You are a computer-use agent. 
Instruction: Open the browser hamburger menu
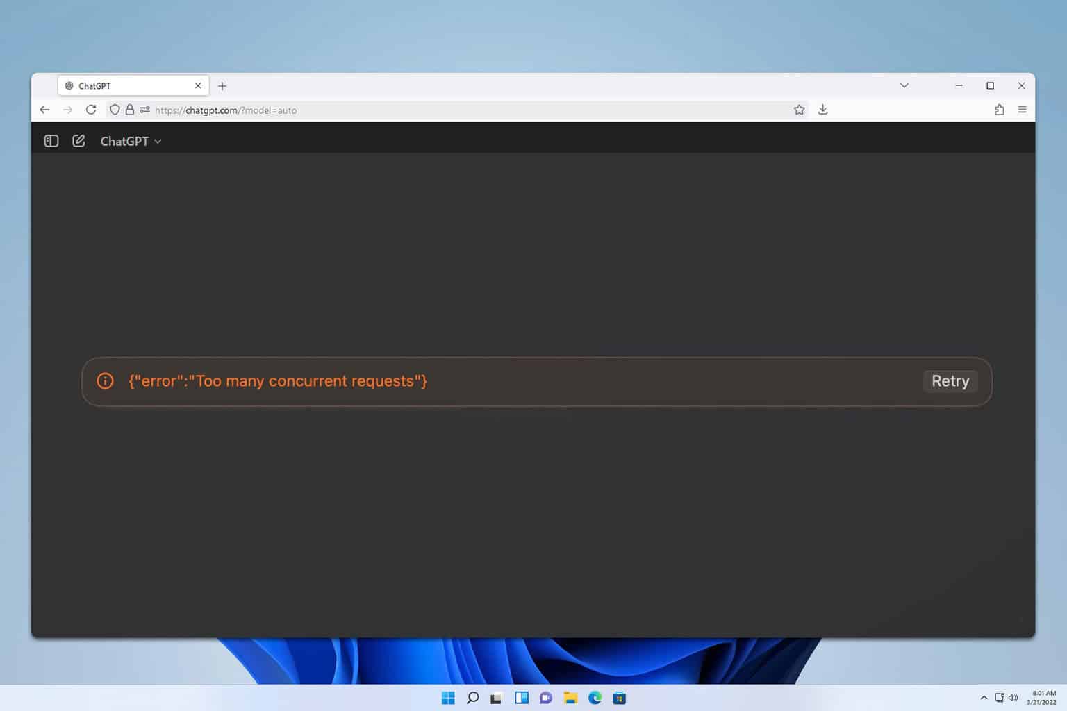click(1023, 110)
